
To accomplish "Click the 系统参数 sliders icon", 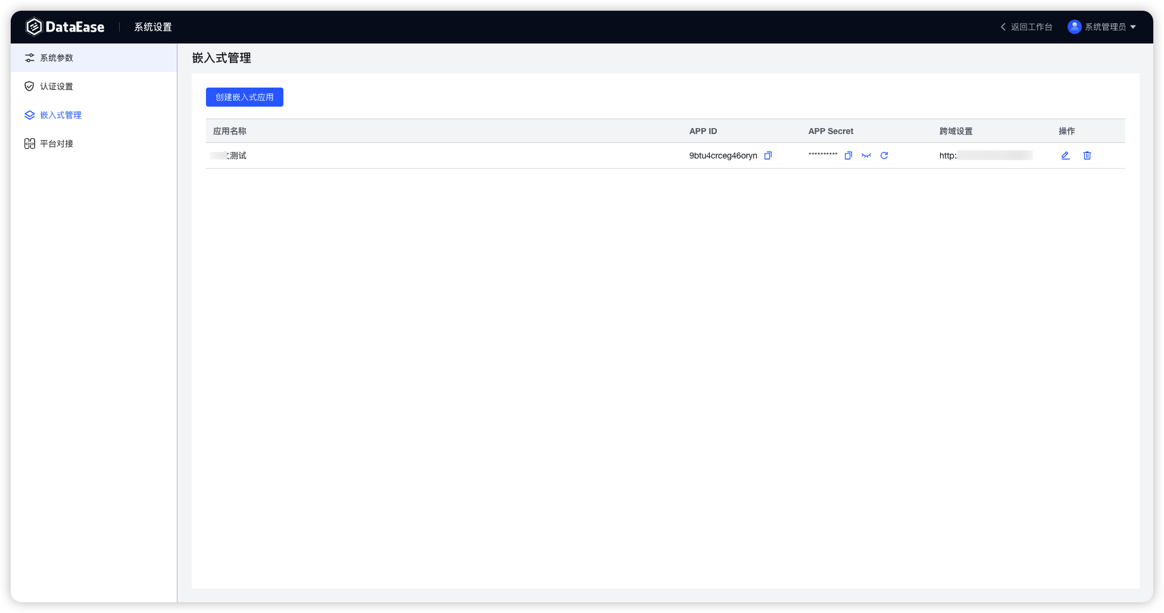I will point(29,58).
